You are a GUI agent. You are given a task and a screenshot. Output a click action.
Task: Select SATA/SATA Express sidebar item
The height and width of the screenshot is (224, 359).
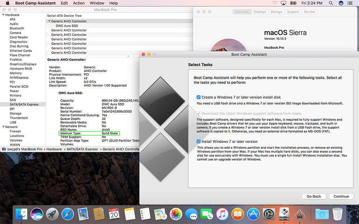pyautogui.click(x=23, y=104)
